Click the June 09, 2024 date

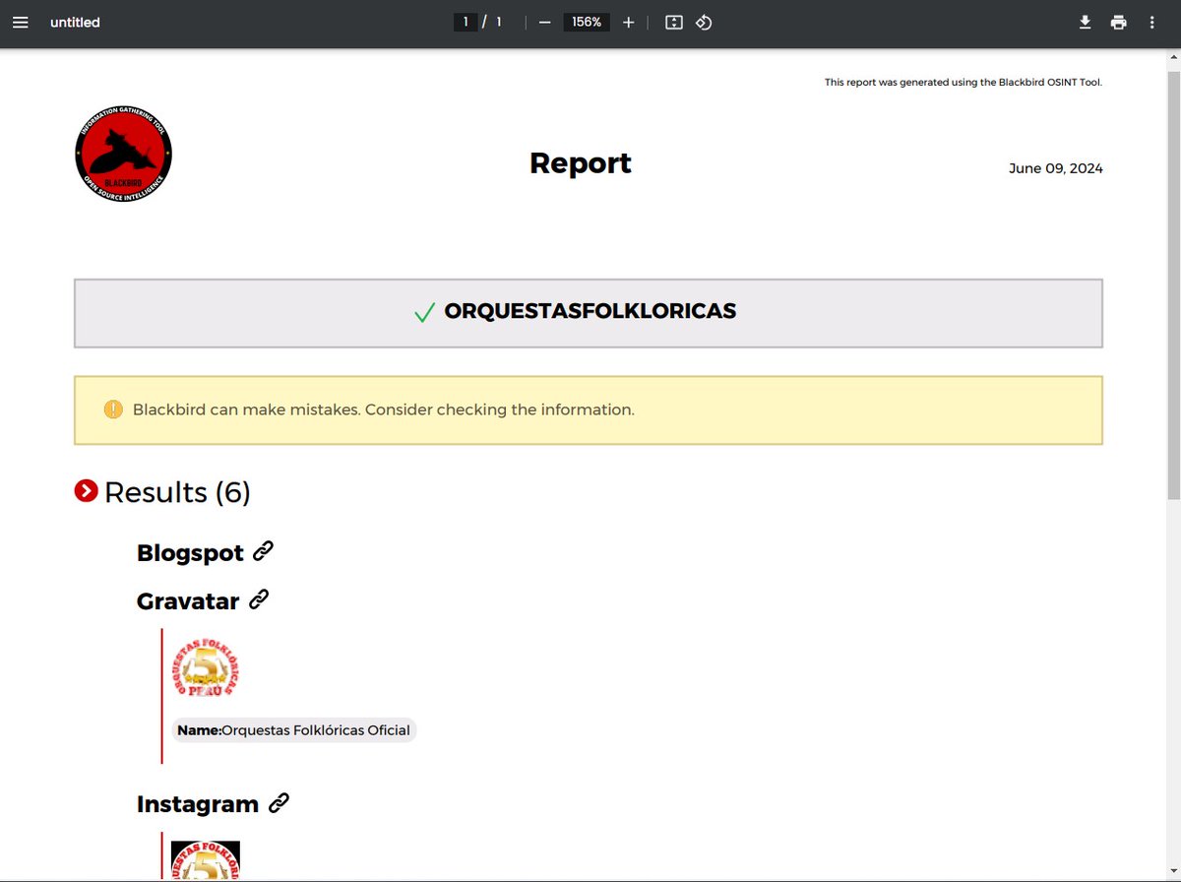click(x=1056, y=168)
